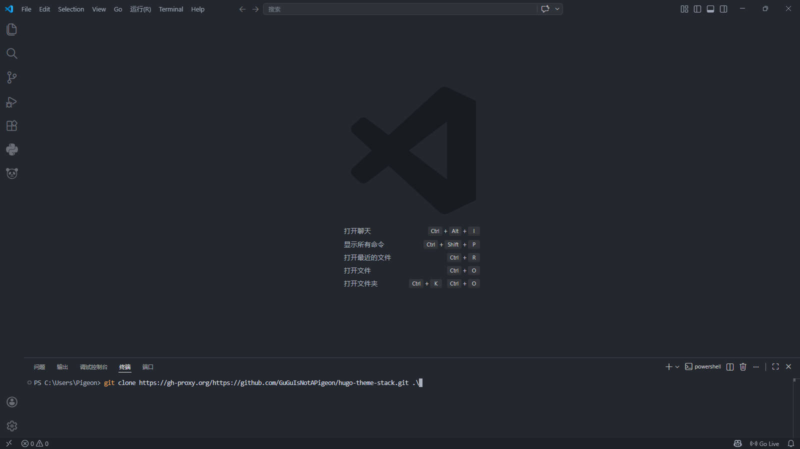
Task: Open the Accounts menu icon
Action: click(x=12, y=402)
